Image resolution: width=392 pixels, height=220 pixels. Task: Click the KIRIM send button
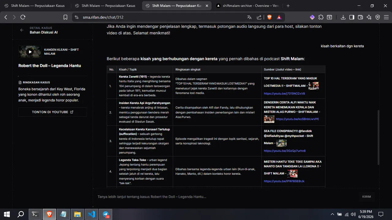tap(367, 197)
